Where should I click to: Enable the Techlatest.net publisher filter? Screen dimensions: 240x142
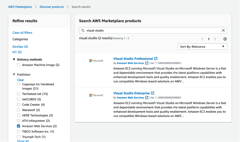(19, 94)
